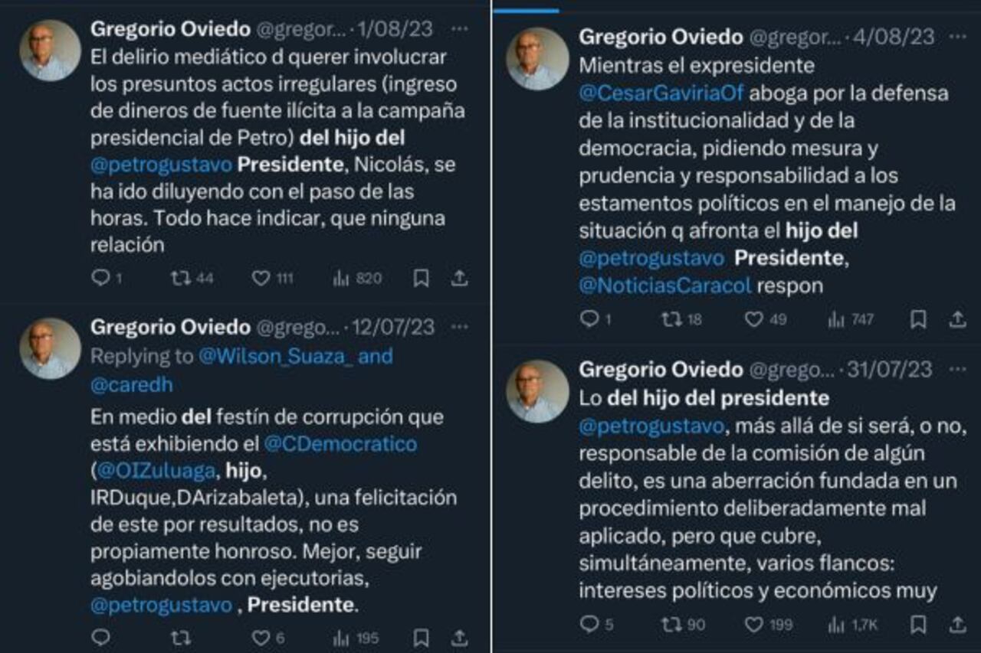This screenshot has height=653, width=981.
Task: Share the 31/07/23 tweet
Action: click(959, 624)
